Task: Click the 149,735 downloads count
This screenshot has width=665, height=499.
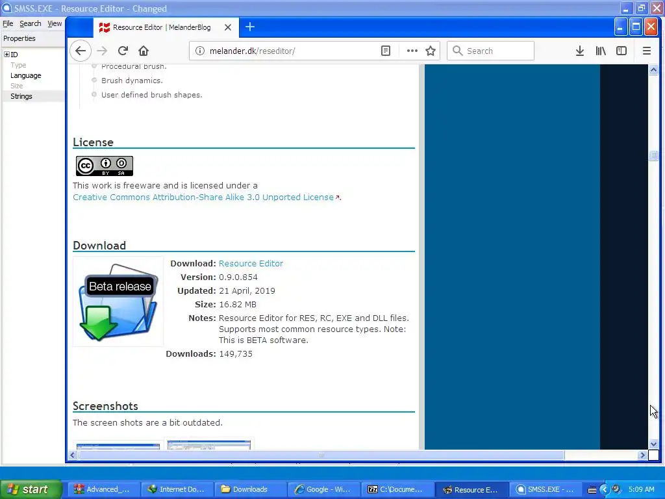Action: point(235,354)
